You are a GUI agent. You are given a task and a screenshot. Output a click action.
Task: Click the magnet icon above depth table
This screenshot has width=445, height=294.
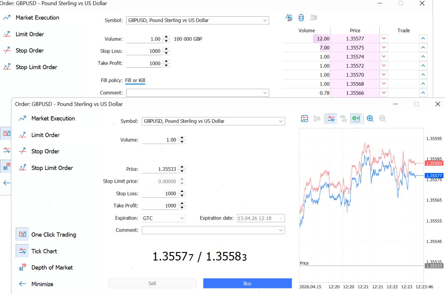click(x=289, y=18)
